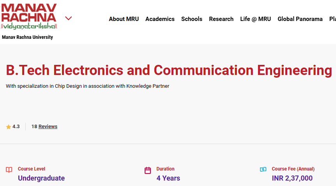Click the Chip Design specialization subtitle
The height and width of the screenshot is (186, 336).
pyautogui.click(x=88, y=86)
